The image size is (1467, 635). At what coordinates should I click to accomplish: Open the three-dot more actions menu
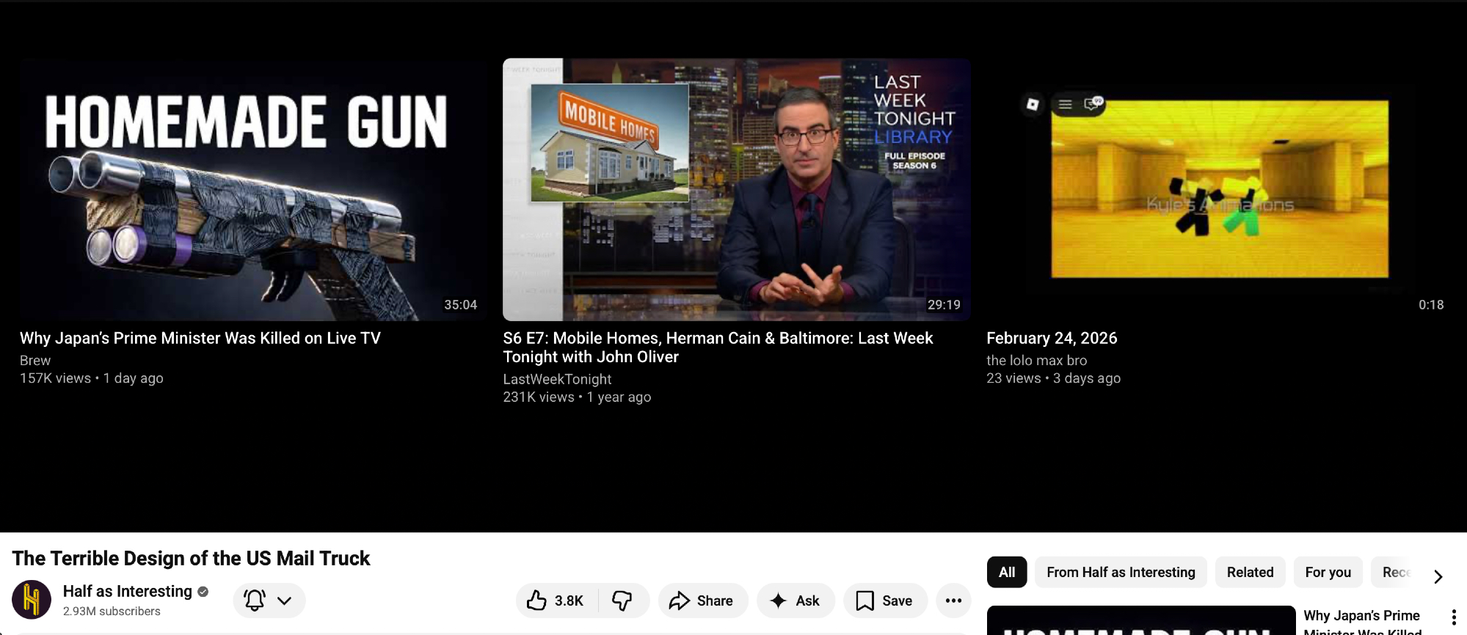(953, 601)
